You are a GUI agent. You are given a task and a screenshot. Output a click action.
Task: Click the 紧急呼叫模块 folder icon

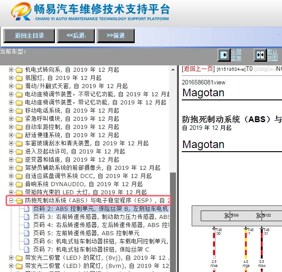pyautogui.click(x=19, y=119)
